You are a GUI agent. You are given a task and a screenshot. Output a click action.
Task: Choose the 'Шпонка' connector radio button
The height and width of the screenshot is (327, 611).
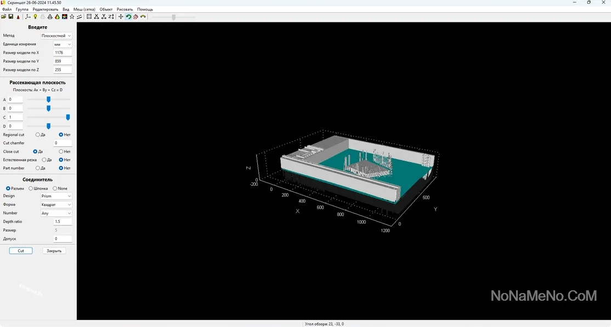[31, 188]
